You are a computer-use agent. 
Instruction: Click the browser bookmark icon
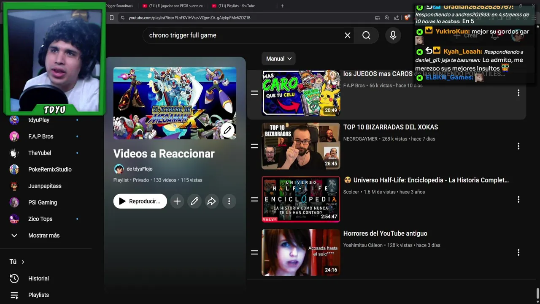(111, 18)
